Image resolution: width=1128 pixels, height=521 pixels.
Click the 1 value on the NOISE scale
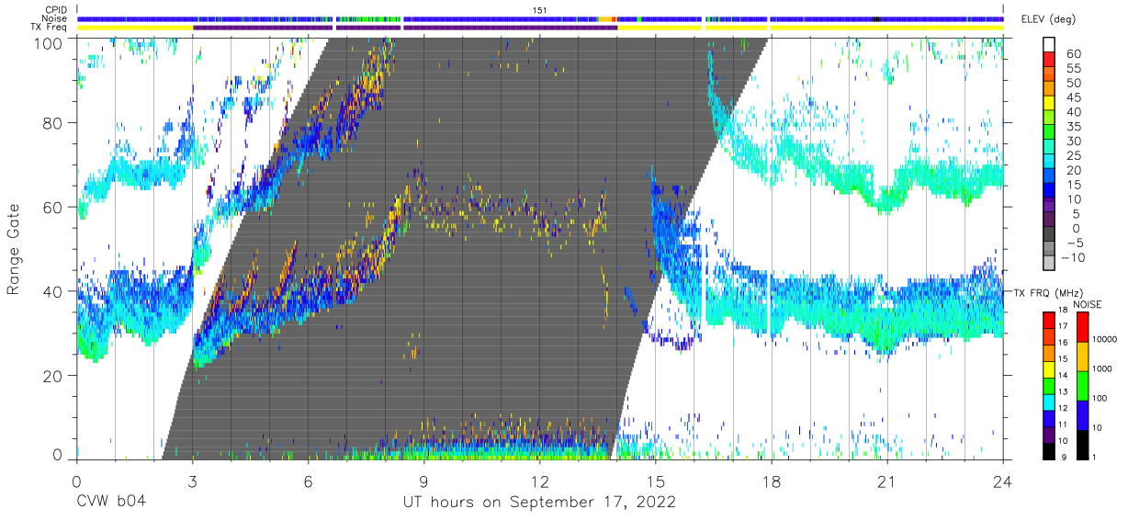1093,457
